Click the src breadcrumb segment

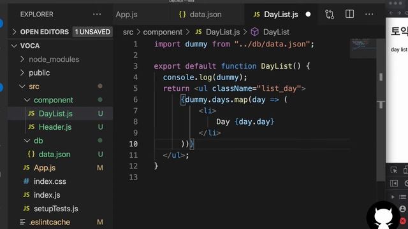pos(128,32)
